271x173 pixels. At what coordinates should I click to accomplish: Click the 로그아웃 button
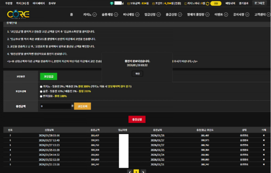(259, 3)
